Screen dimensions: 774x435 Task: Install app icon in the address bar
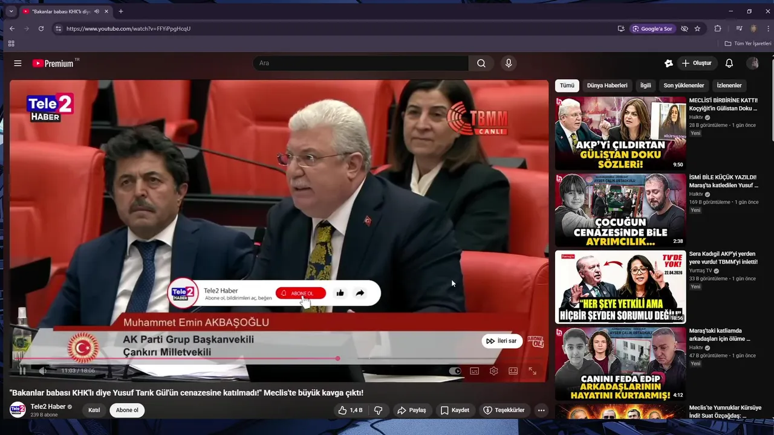click(x=621, y=28)
